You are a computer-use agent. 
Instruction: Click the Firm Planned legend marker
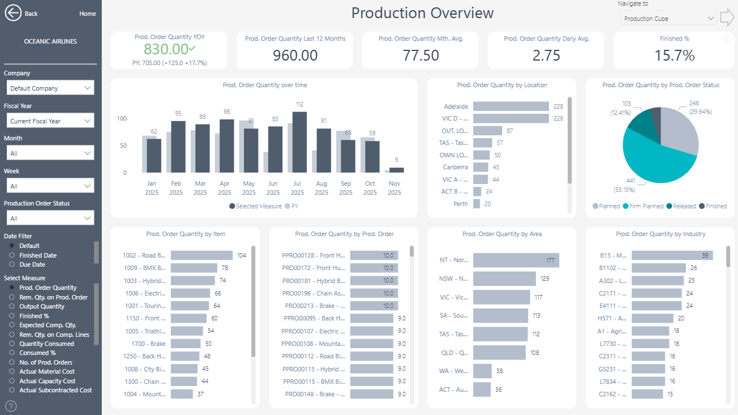[x=626, y=206]
